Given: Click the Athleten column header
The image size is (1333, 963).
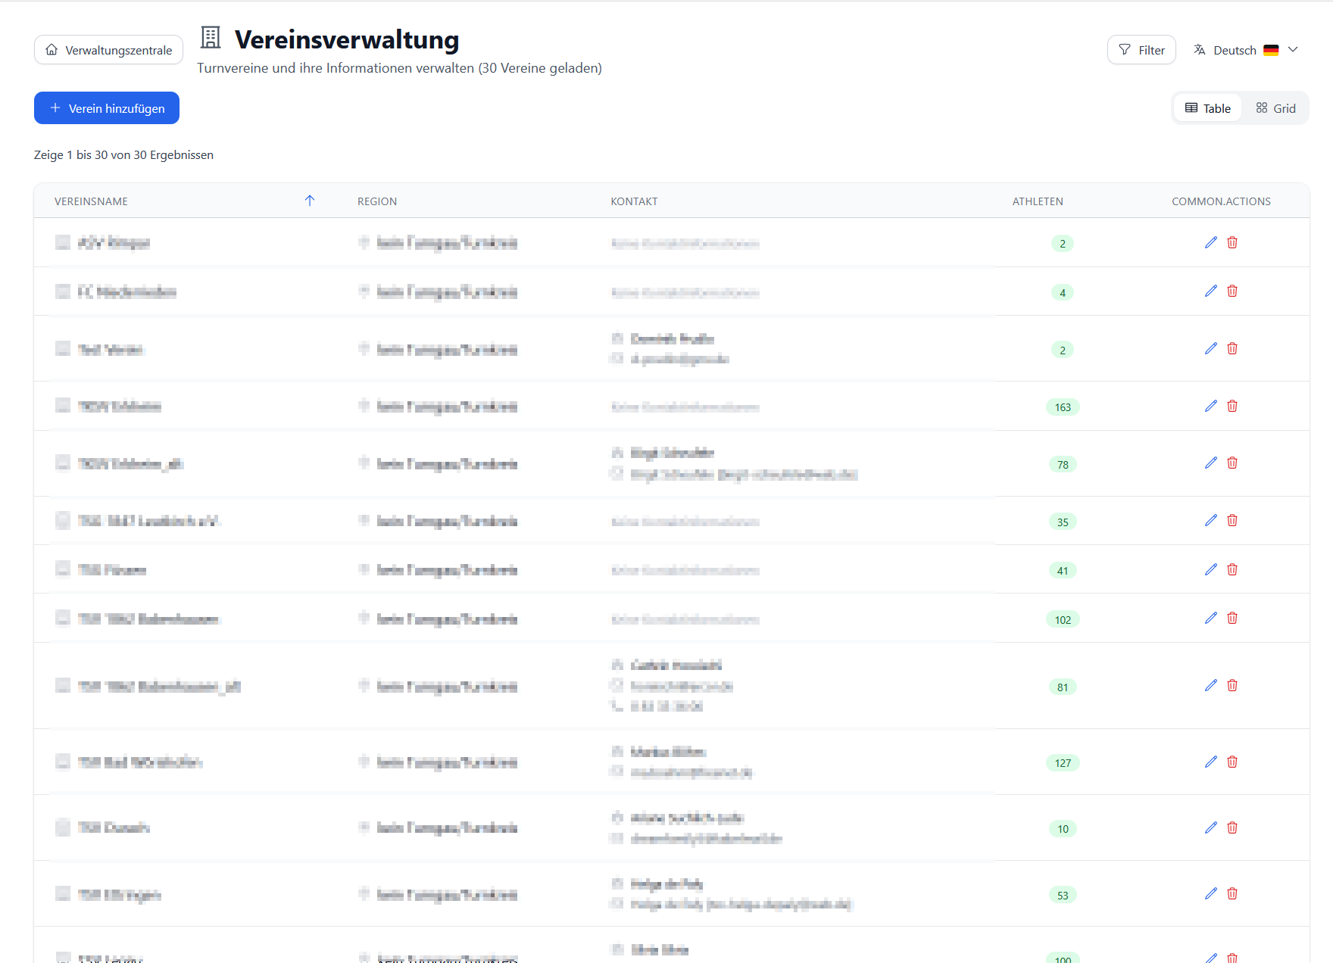Looking at the screenshot, I should click(1038, 201).
